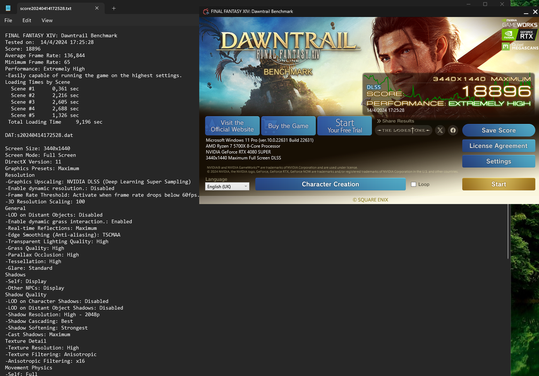539x376 pixels.
Task: Click the 'Real-time Reflections: Maximum' line
Action: coord(51,228)
